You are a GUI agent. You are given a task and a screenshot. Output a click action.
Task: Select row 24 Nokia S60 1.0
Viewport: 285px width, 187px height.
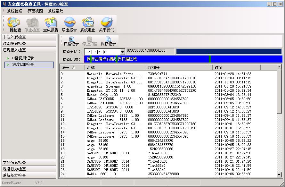[168, 174]
